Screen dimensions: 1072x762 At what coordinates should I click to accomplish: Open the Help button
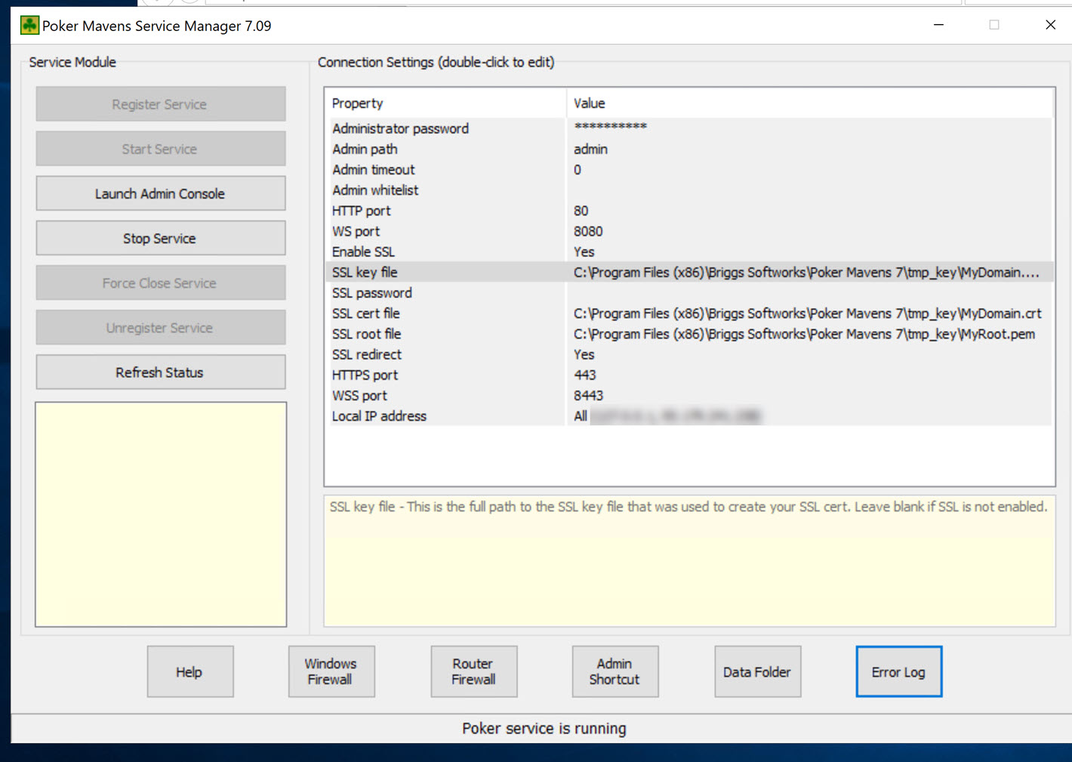coord(189,671)
